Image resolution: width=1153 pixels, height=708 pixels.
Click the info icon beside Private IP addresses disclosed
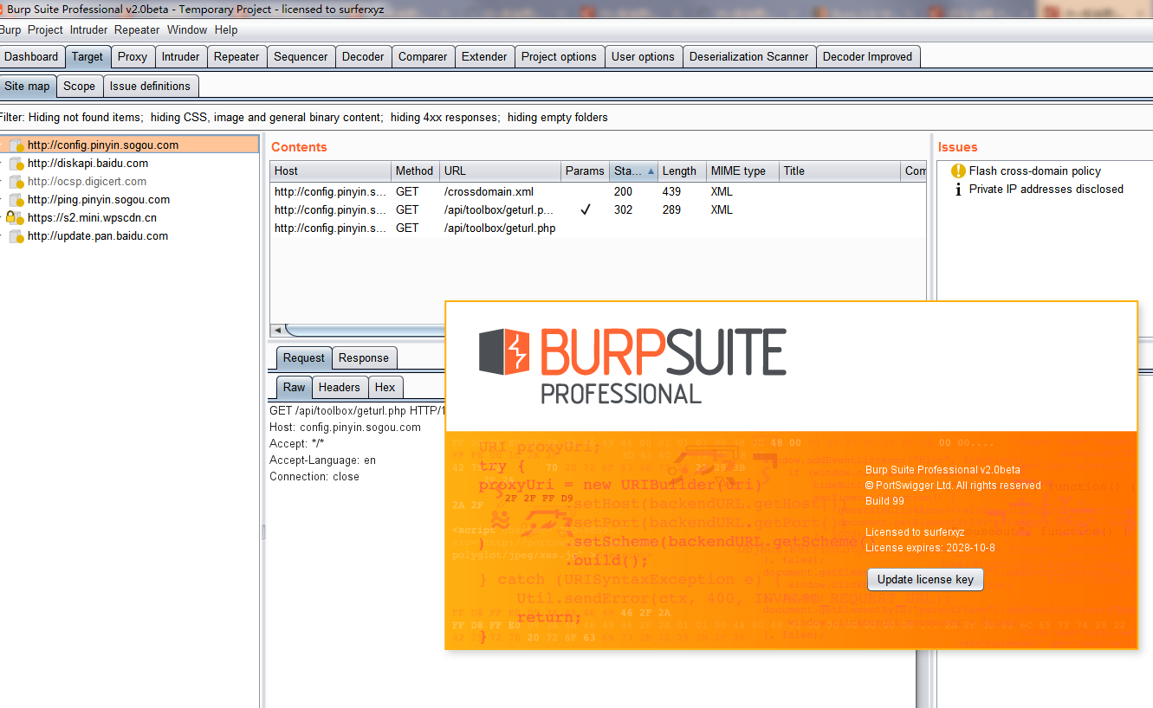pos(959,188)
